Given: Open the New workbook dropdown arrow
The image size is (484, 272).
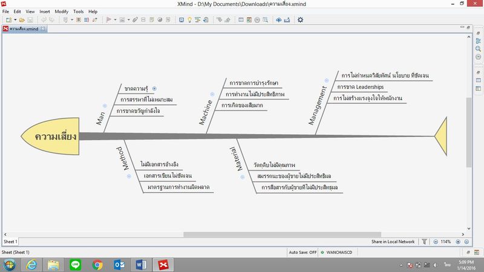Looking at the screenshot, I should pyautogui.click(x=15, y=20).
